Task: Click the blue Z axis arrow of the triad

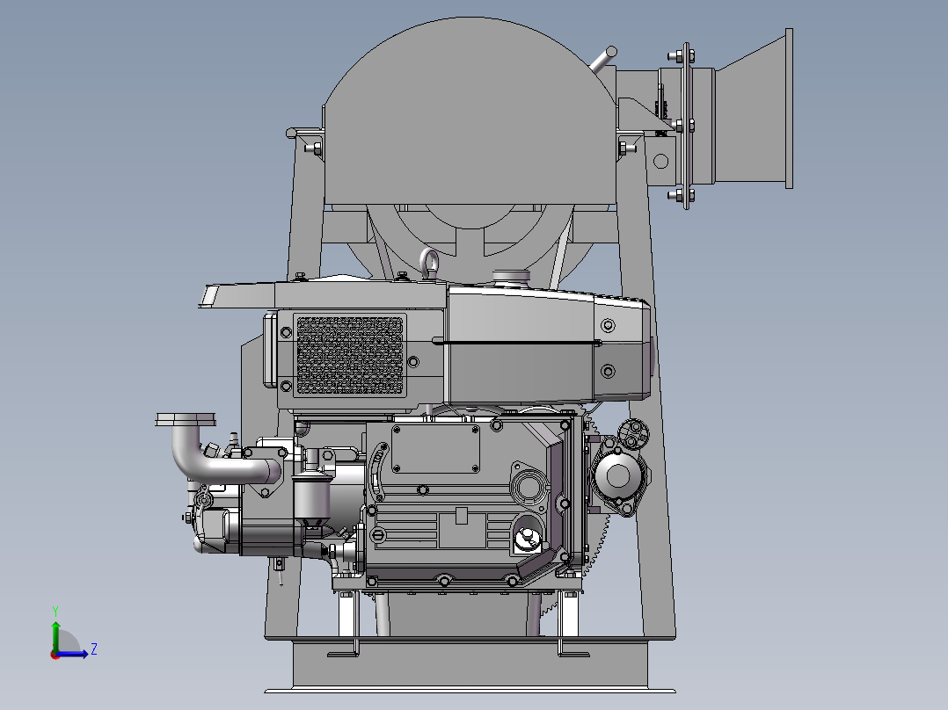Action: [x=73, y=653]
